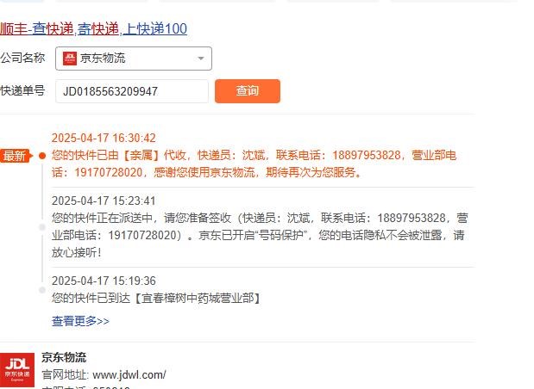Click the grey timeline dot for 15:19:36
Viewport: 534px width, 389px height.
(42, 290)
